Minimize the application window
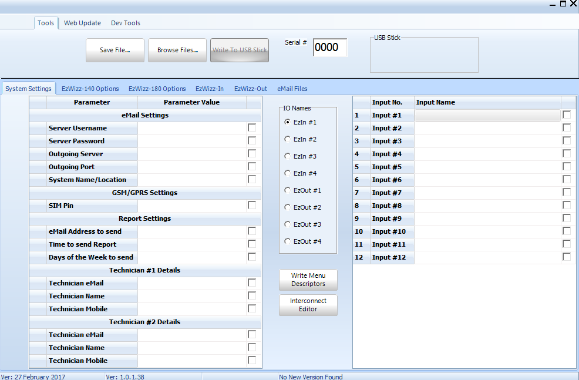This screenshot has height=380, width=579. [x=553, y=4]
